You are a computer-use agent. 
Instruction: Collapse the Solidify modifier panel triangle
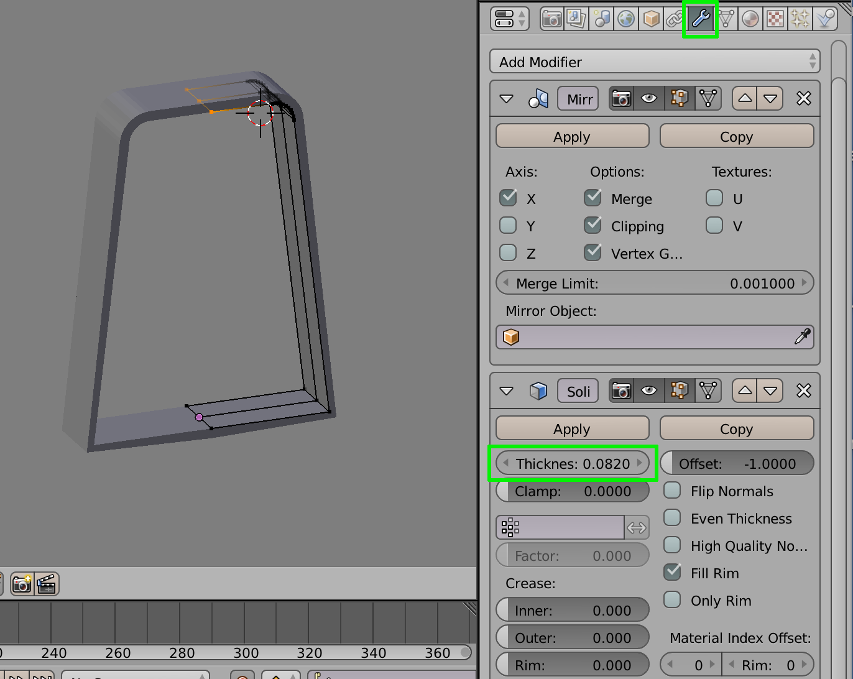[x=506, y=391]
